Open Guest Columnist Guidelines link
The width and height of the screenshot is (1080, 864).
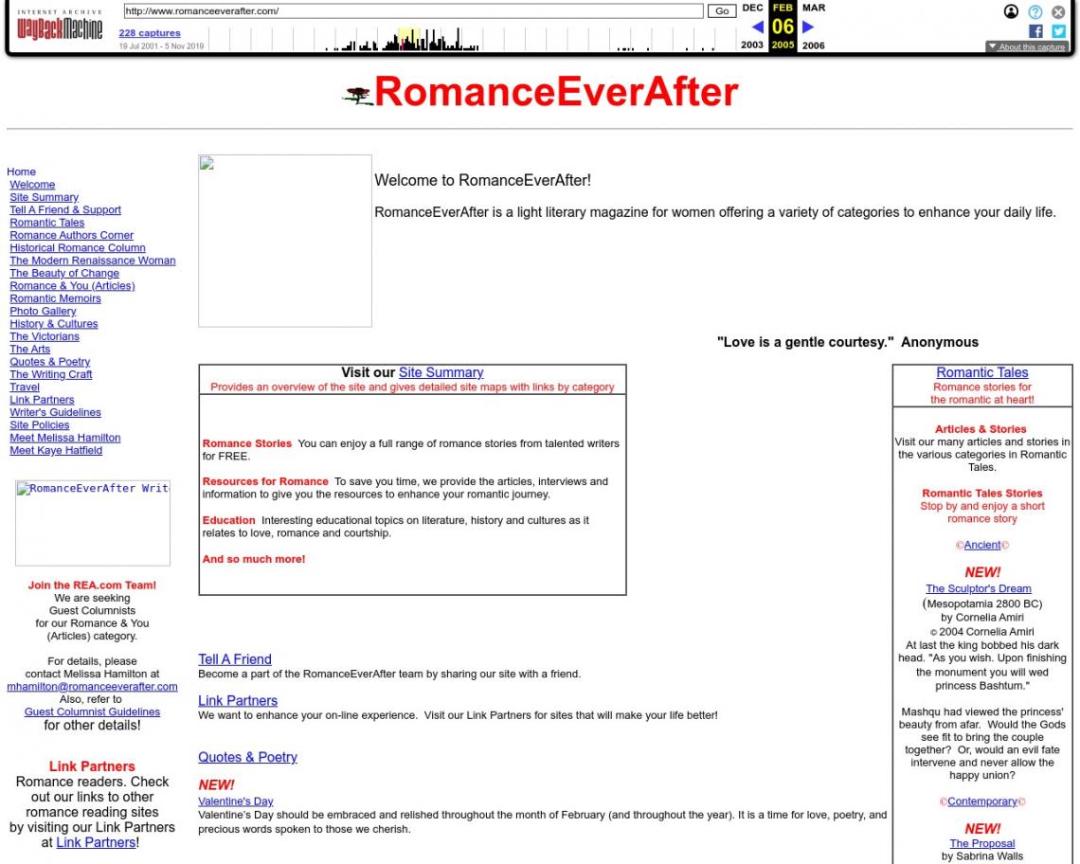[x=92, y=711]
